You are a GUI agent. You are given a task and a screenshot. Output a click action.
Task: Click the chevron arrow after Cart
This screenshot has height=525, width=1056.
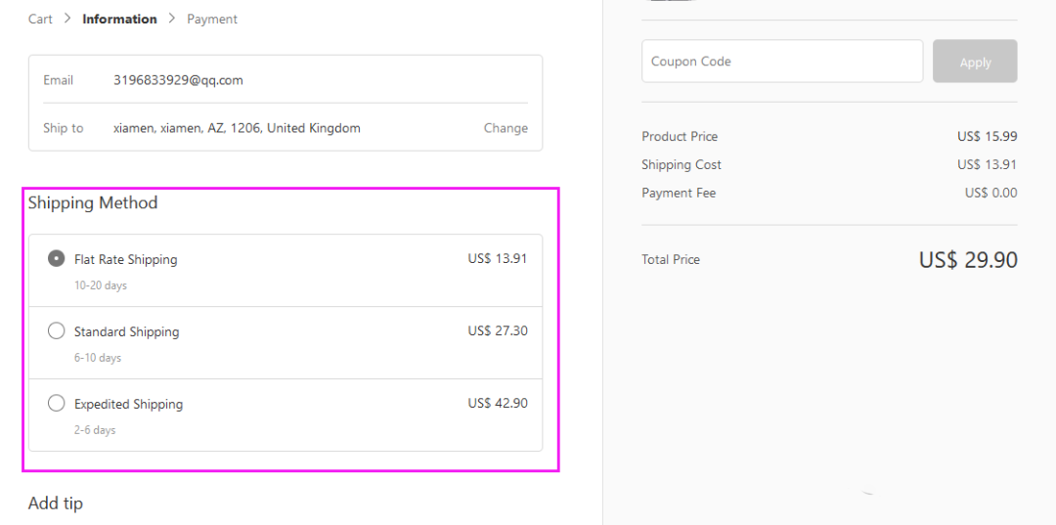[x=67, y=19]
